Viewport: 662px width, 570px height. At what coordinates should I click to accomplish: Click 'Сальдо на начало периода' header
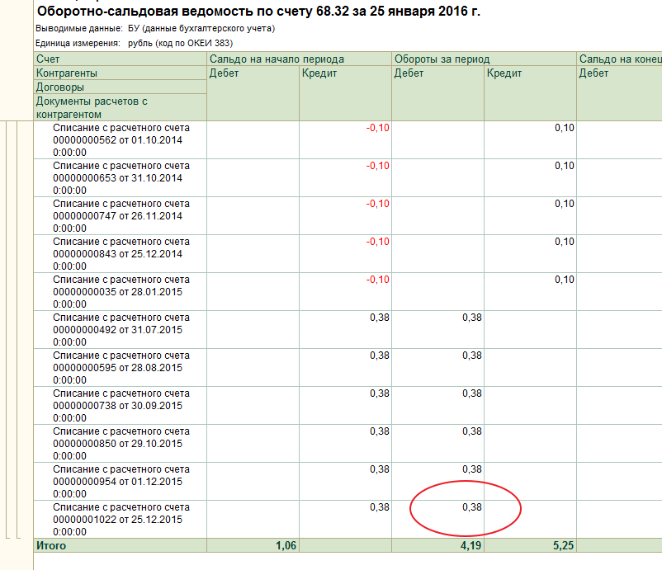pos(277,59)
